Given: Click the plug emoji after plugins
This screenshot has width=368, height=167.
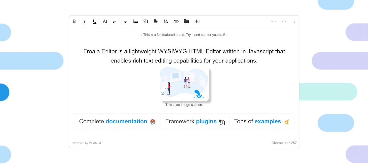Looking at the screenshot, I should click(222, 122).
